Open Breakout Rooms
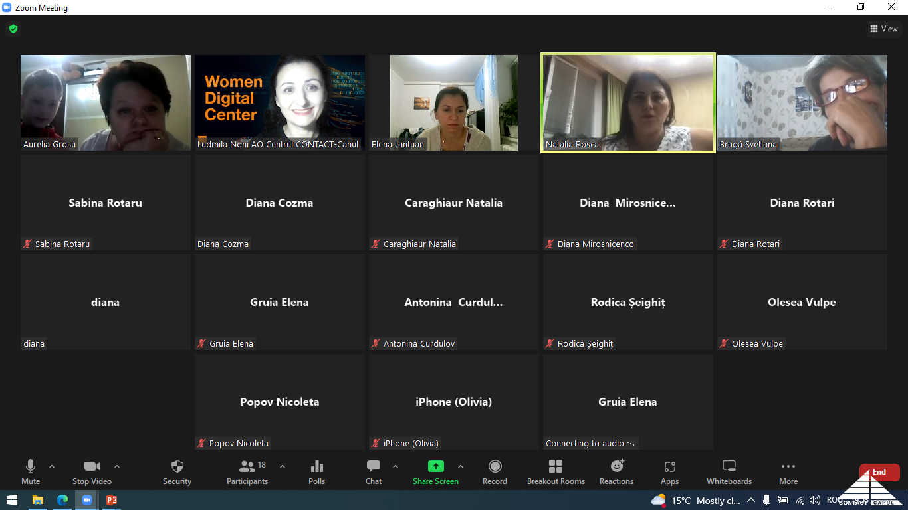This screenshot has width=908, height=510. tap(556, 467)
